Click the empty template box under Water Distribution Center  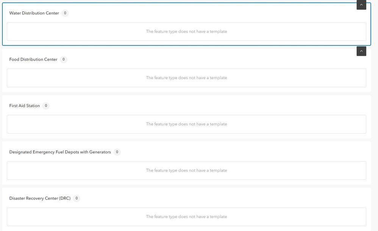point(76,31)
